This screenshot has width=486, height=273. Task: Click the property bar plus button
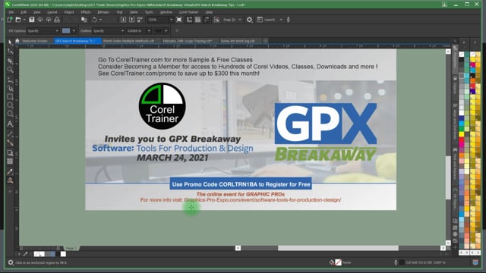(x=177, y=31)
